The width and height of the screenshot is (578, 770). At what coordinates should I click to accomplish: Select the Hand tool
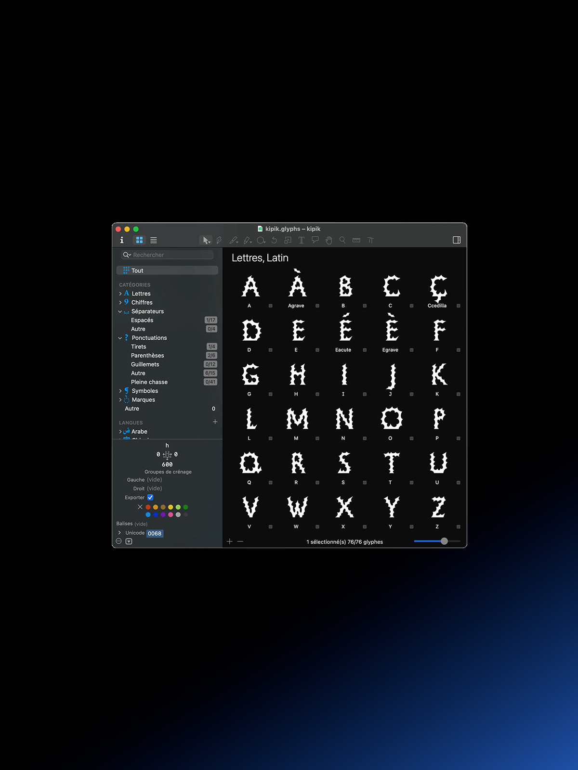pyautogui.click(x=329, y=240)
